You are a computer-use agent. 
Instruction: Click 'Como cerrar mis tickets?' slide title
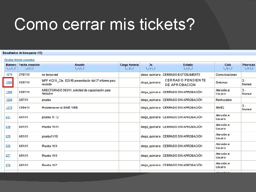point(105,24)
